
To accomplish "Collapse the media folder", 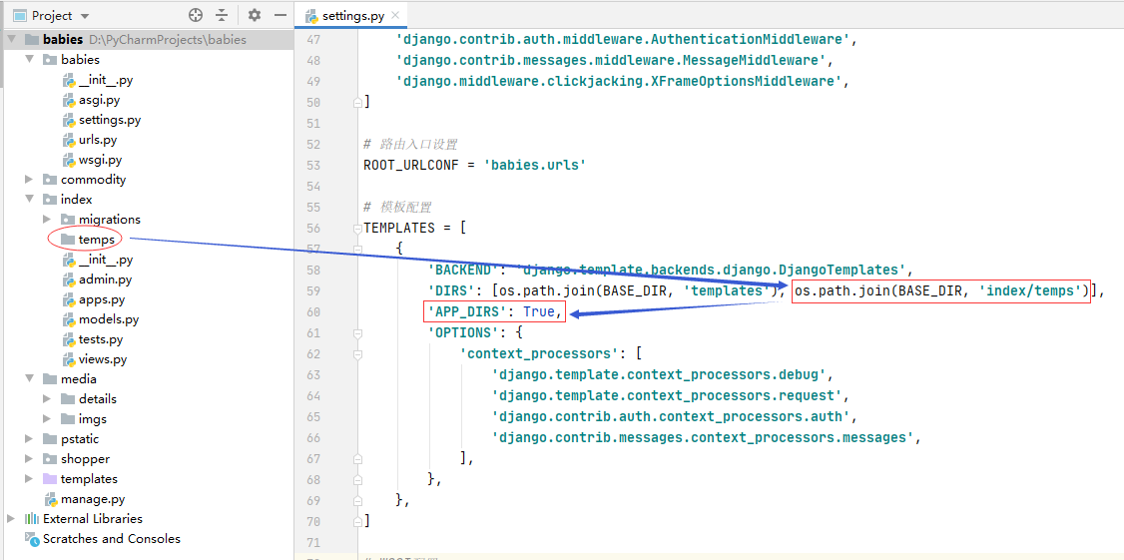I will point(29,378).
